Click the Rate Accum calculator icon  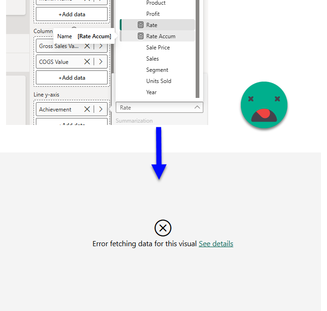click(141, 36)
